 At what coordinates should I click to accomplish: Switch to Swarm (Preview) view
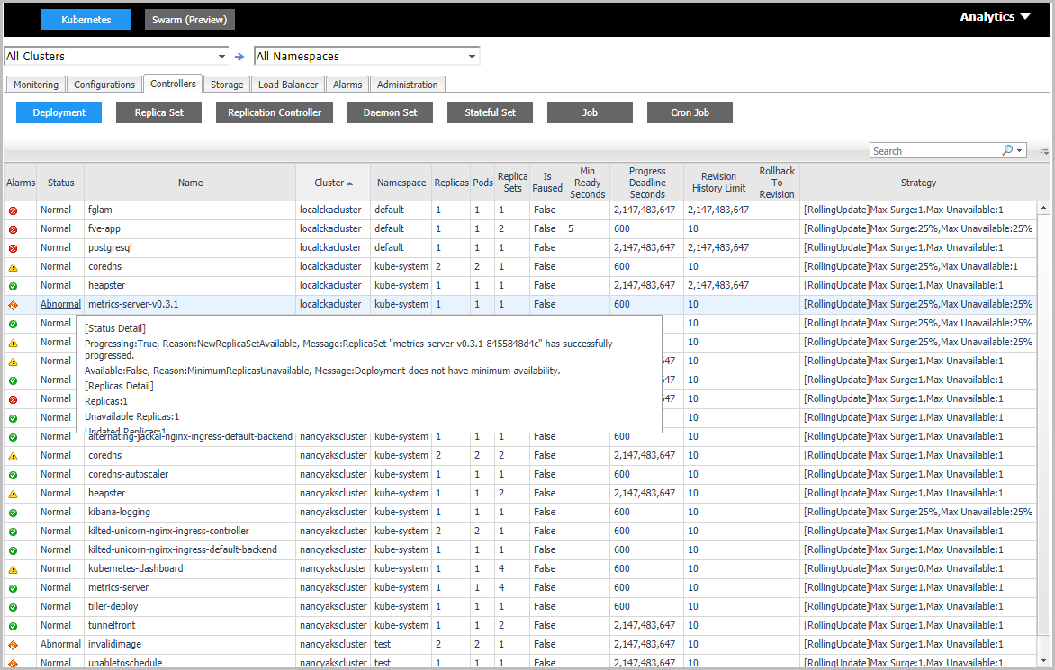(189, 20)
